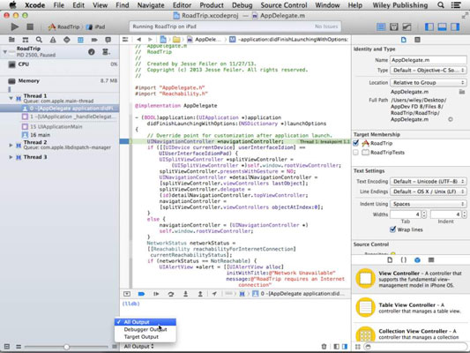Screen dimensions: 470x353
Task: Toggle the Utilities pane visibility
Action: coord(455,27)
